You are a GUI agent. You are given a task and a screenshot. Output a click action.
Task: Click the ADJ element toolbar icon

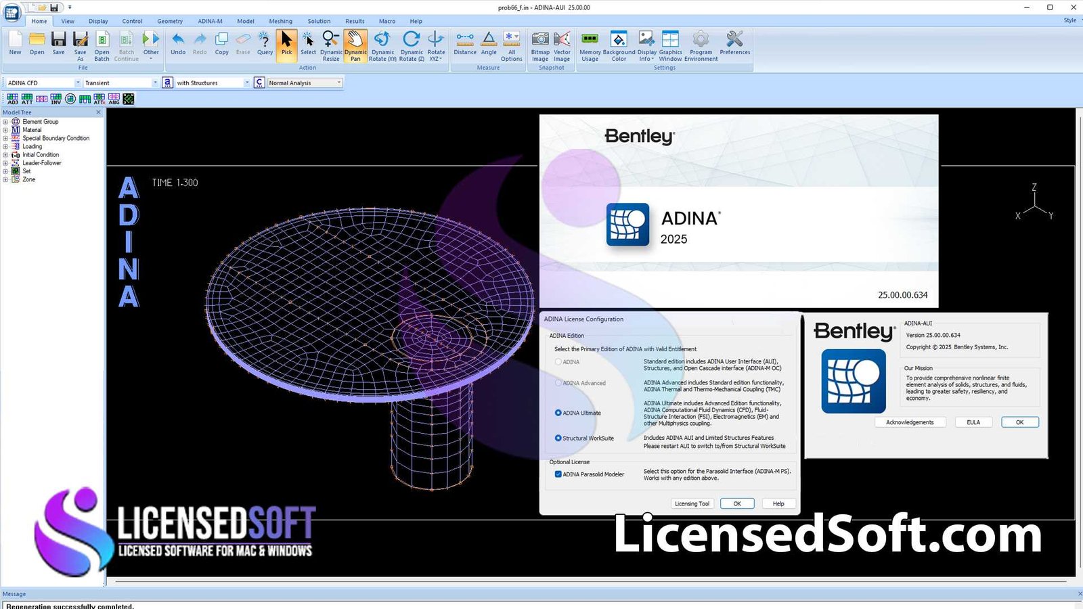13,99
